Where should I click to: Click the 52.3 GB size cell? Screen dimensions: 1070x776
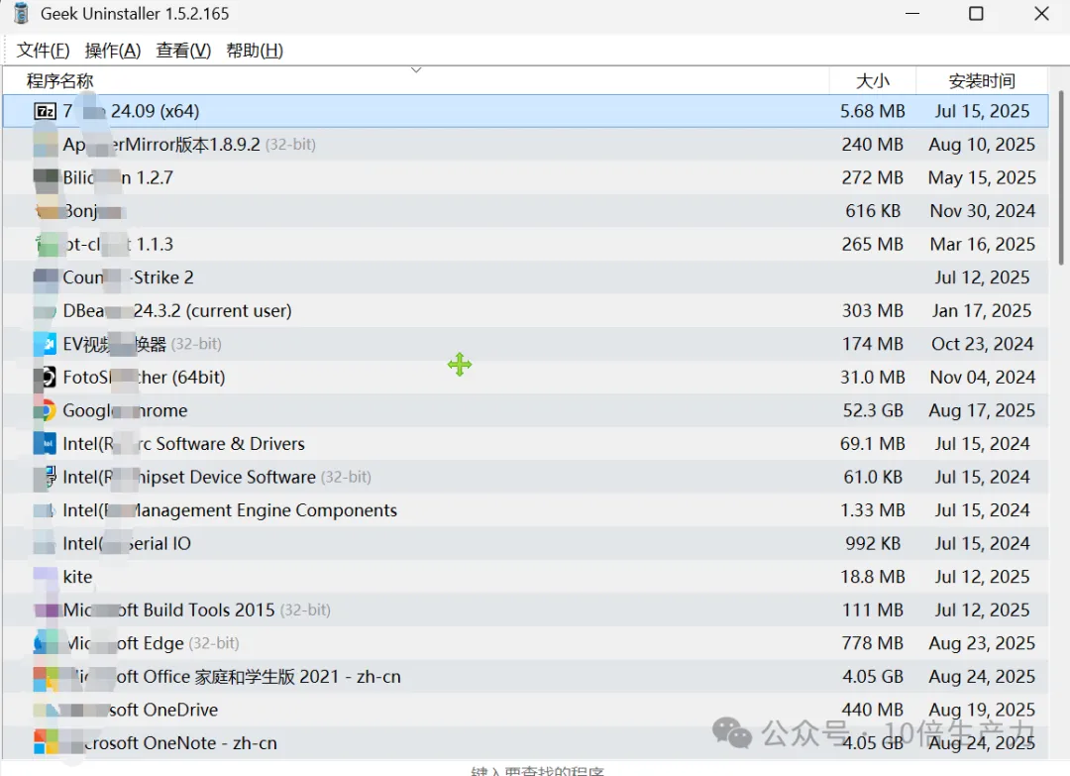point(873,410)
